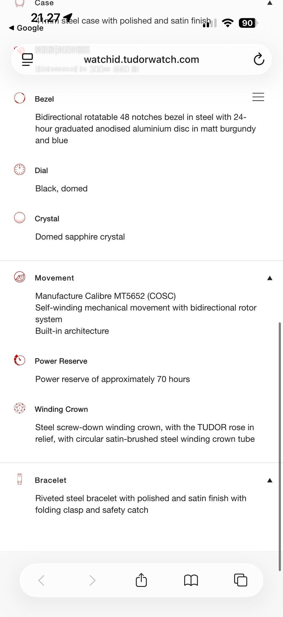Tap the watchid.tudorwatch.com address field
The height and width of the screenshot is (617, 283).
pos(141,59)
